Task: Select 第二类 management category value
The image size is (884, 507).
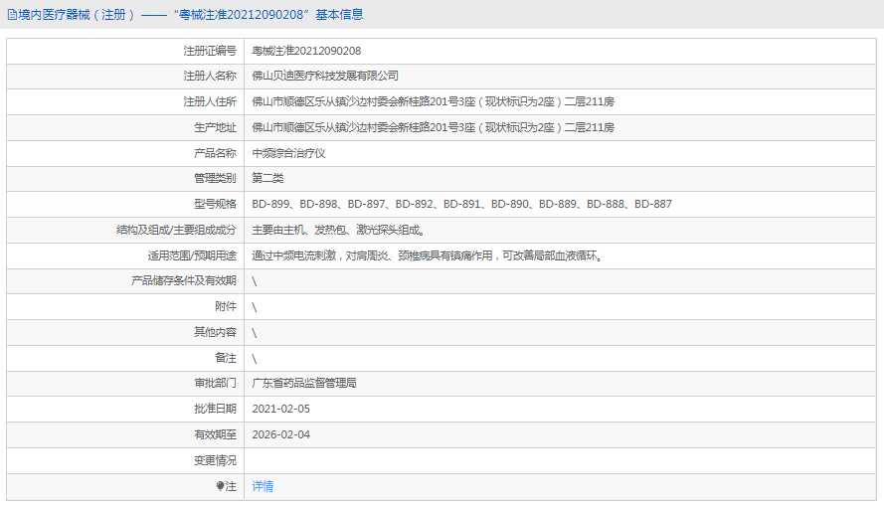Action: (x=267, y=178)
